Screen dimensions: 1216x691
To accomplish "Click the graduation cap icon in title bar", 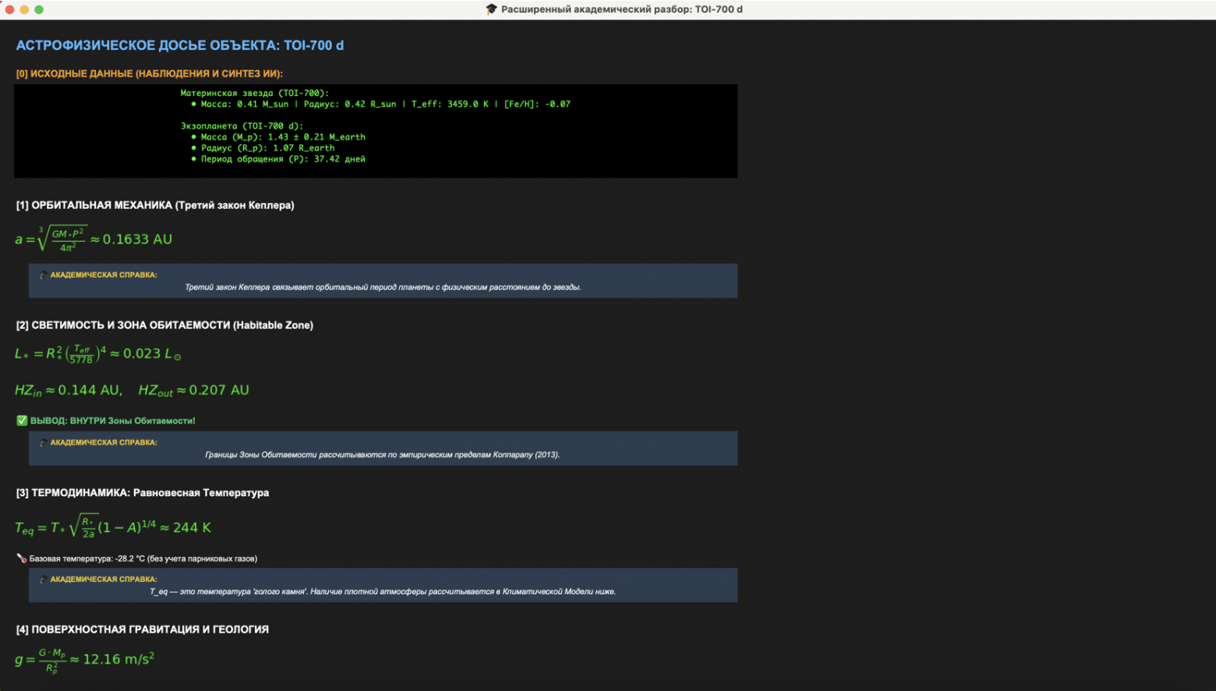I will point(491,9).
